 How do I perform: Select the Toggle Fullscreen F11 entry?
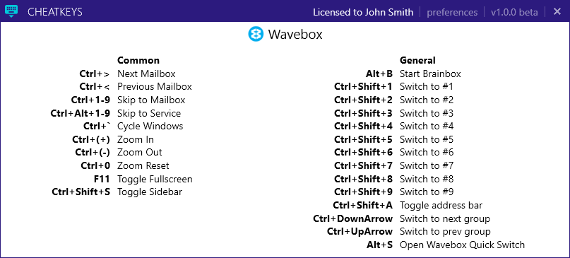tap(143, 179)
